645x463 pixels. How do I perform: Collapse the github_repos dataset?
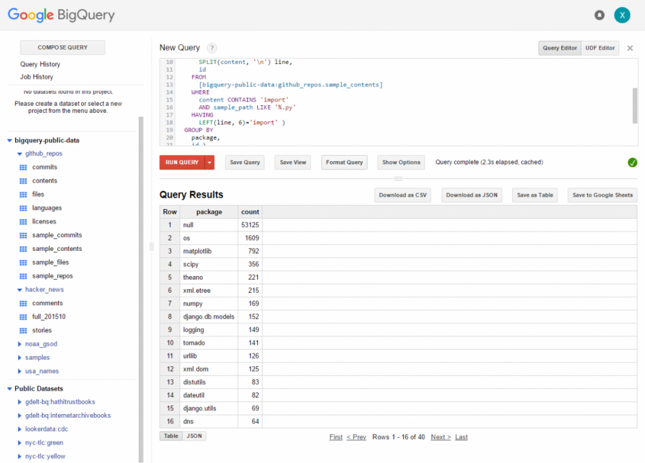coord(19,154)
